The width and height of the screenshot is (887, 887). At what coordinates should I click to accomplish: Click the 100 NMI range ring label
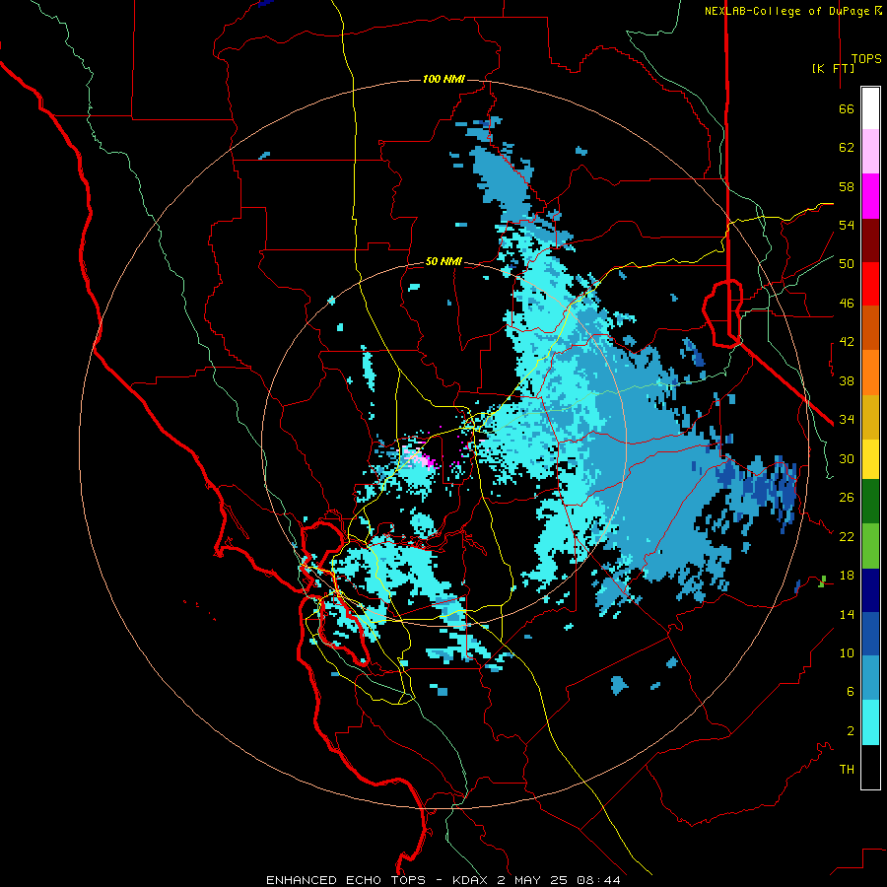tap(443, 79)
